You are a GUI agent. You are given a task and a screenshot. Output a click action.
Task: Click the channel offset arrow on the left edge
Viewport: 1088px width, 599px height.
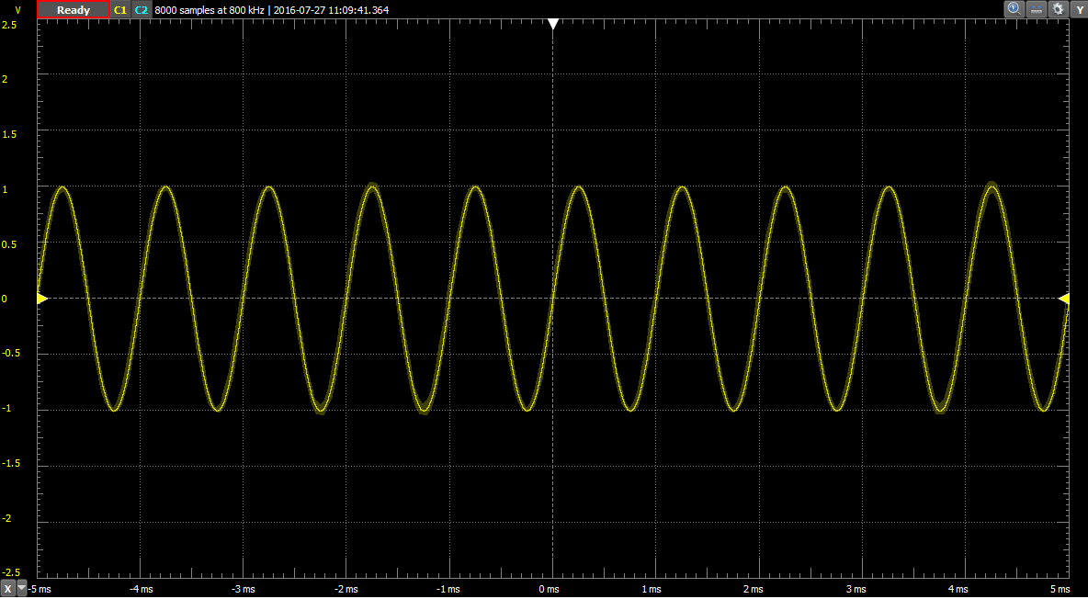tap(40, 298)
